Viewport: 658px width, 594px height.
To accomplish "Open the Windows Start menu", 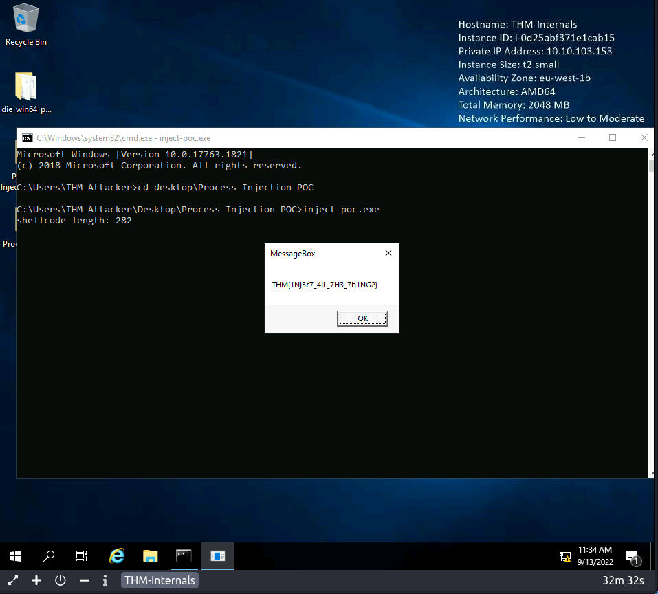I will [x=16, y=556].
